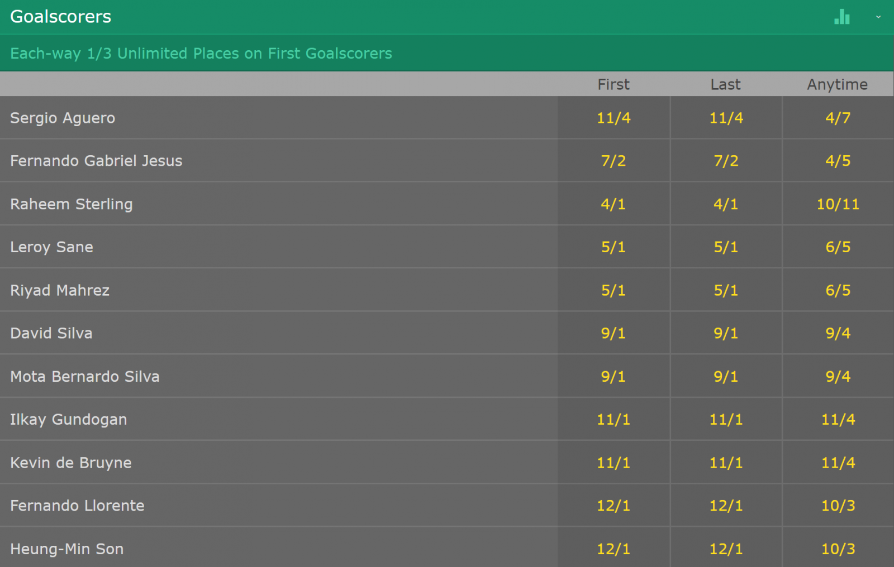Open the statistics bar chart icon
The image size is (894, 567).
(x=842, y=17)
